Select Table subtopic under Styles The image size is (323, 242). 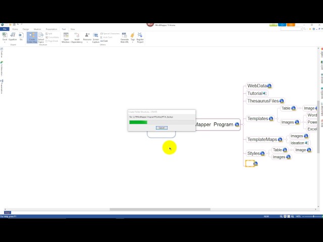click(277, 150)
